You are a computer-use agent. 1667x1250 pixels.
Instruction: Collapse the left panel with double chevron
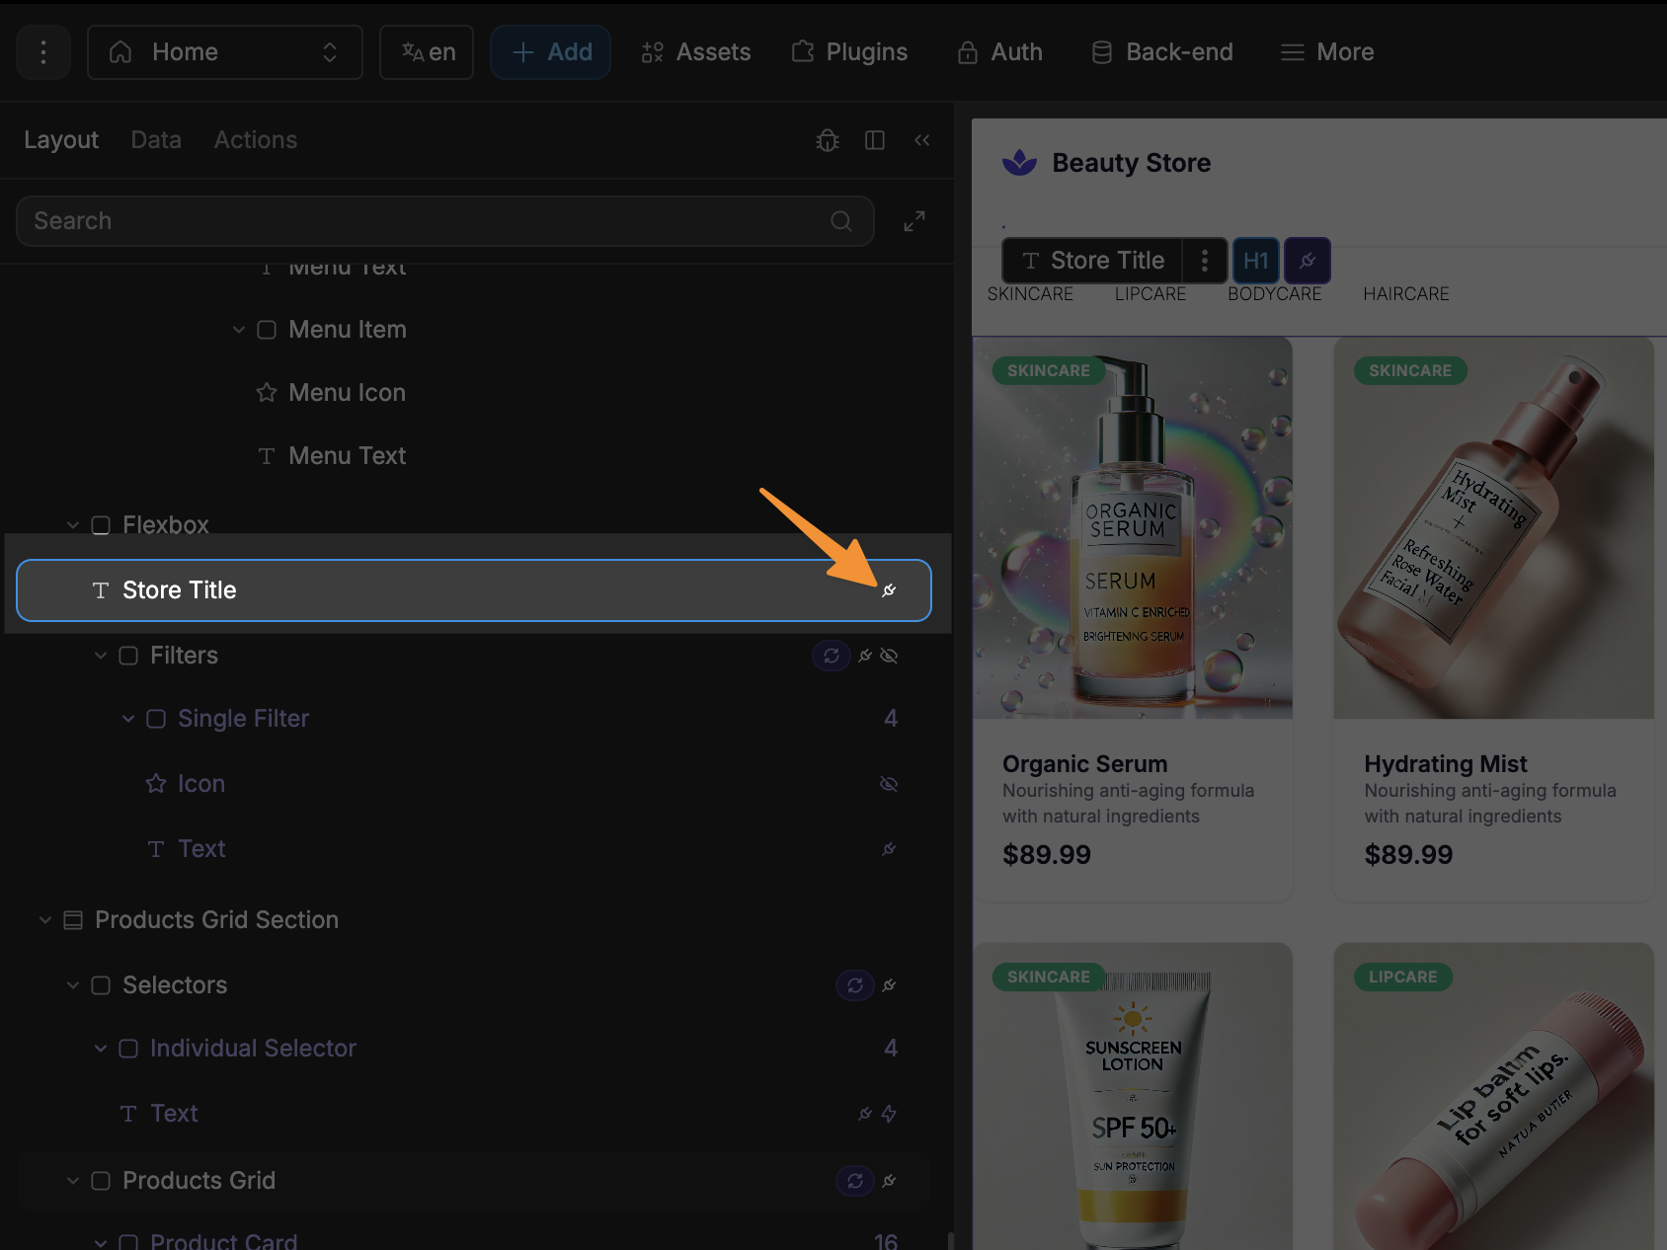(922, 140)
